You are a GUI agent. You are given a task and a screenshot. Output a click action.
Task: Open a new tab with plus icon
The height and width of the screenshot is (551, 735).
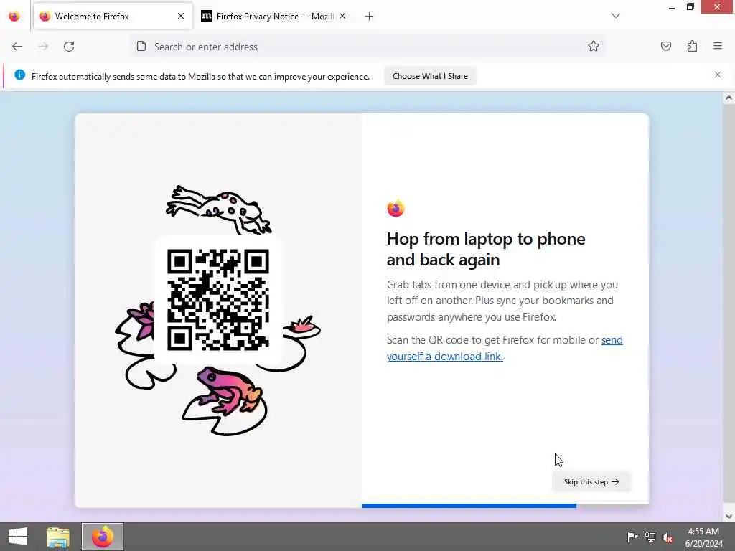pyautogui.click(x=370, y=17)
